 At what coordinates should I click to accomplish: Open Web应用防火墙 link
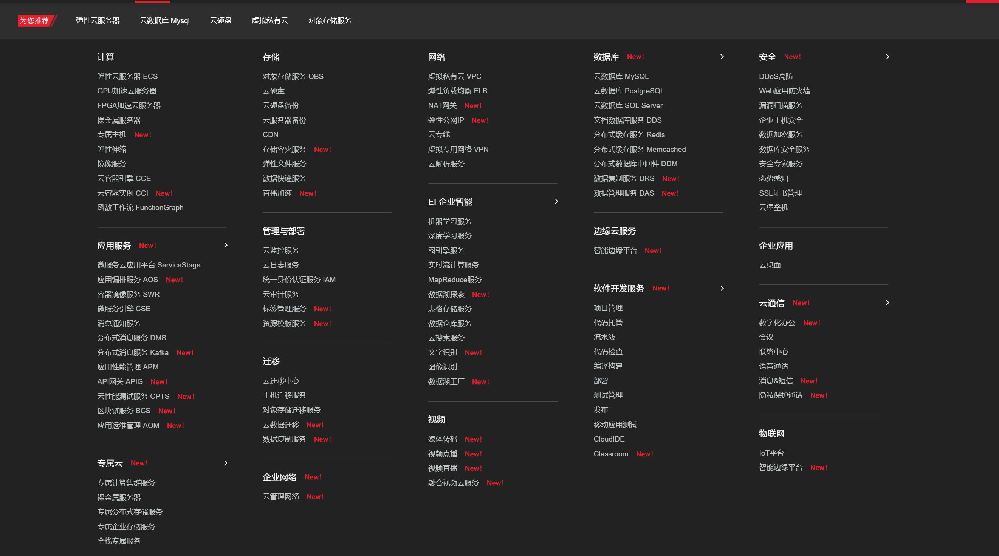784,91
